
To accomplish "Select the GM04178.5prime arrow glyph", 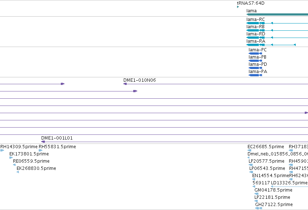I will 256,194.
